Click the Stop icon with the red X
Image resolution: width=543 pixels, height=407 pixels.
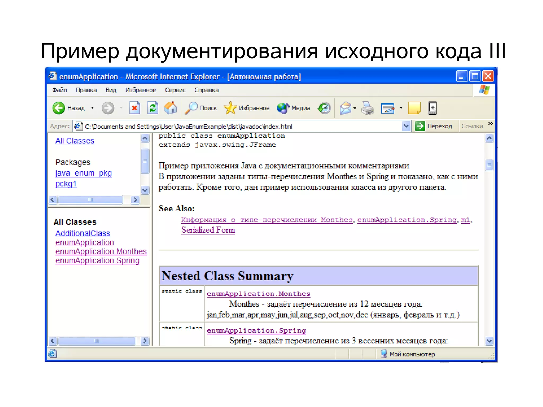135,108
